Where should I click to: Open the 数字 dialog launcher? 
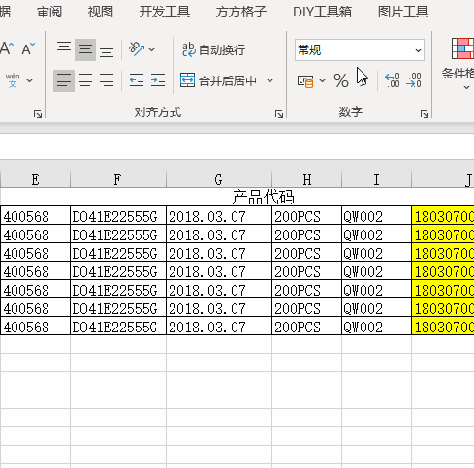[x=425, y=114]
